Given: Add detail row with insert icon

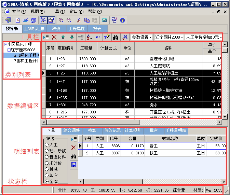Looking at the screenshot, I should 74,139.
